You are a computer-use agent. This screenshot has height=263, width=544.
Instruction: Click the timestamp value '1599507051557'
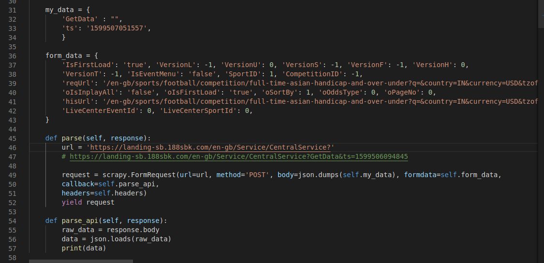pyautogui.click(x=117, y=28)
